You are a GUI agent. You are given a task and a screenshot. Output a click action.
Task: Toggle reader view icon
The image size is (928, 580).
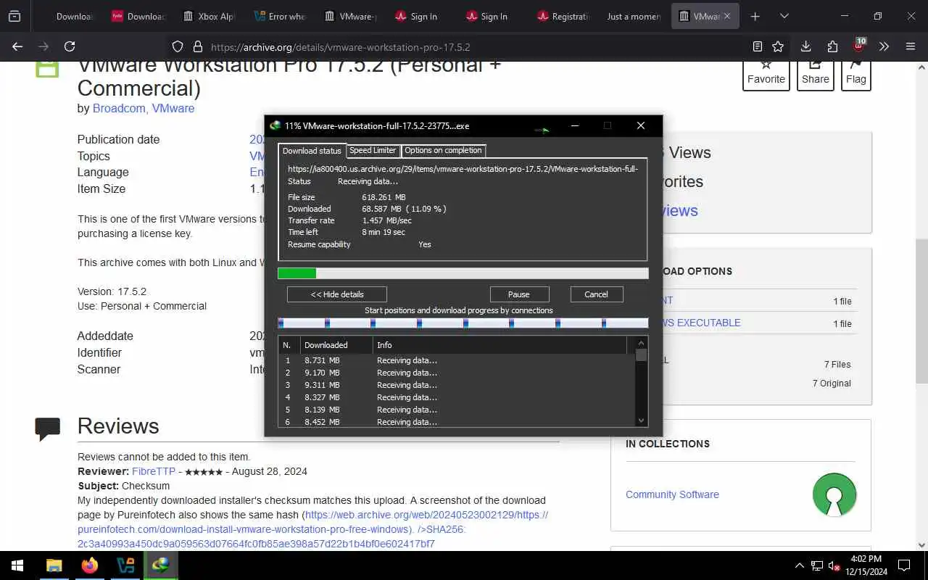click(x=757, y=46)
